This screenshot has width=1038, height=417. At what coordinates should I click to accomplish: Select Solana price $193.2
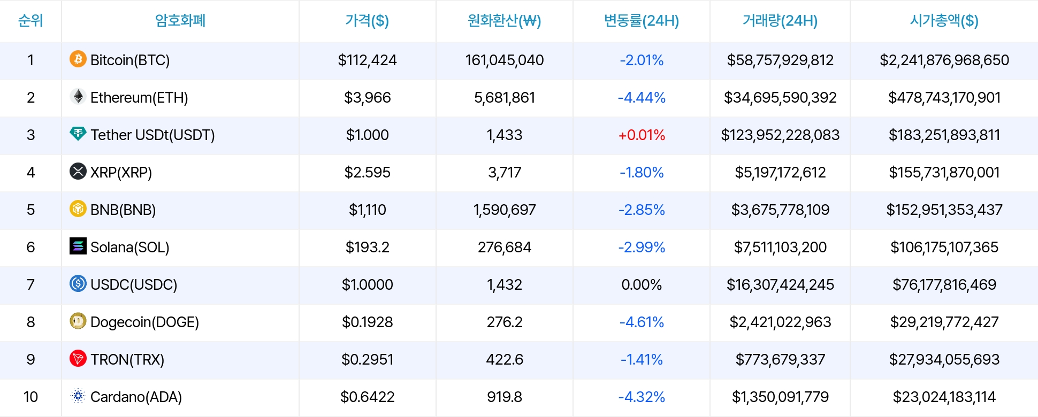click(x=367, y=248)
